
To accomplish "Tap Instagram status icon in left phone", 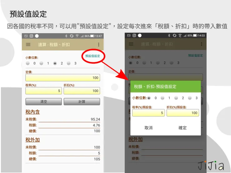I will [32, 36].
